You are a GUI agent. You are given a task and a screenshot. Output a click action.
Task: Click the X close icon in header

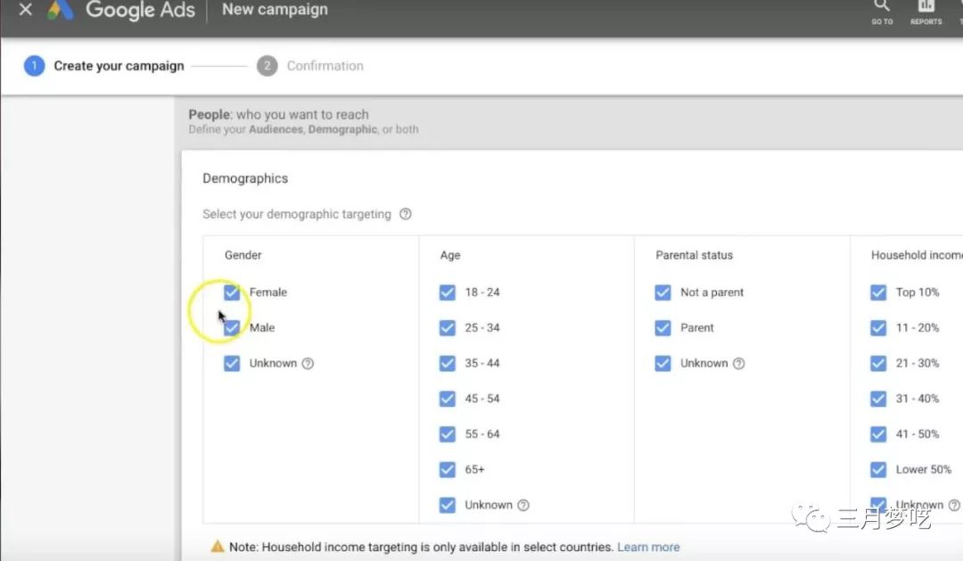click(26, 11)
